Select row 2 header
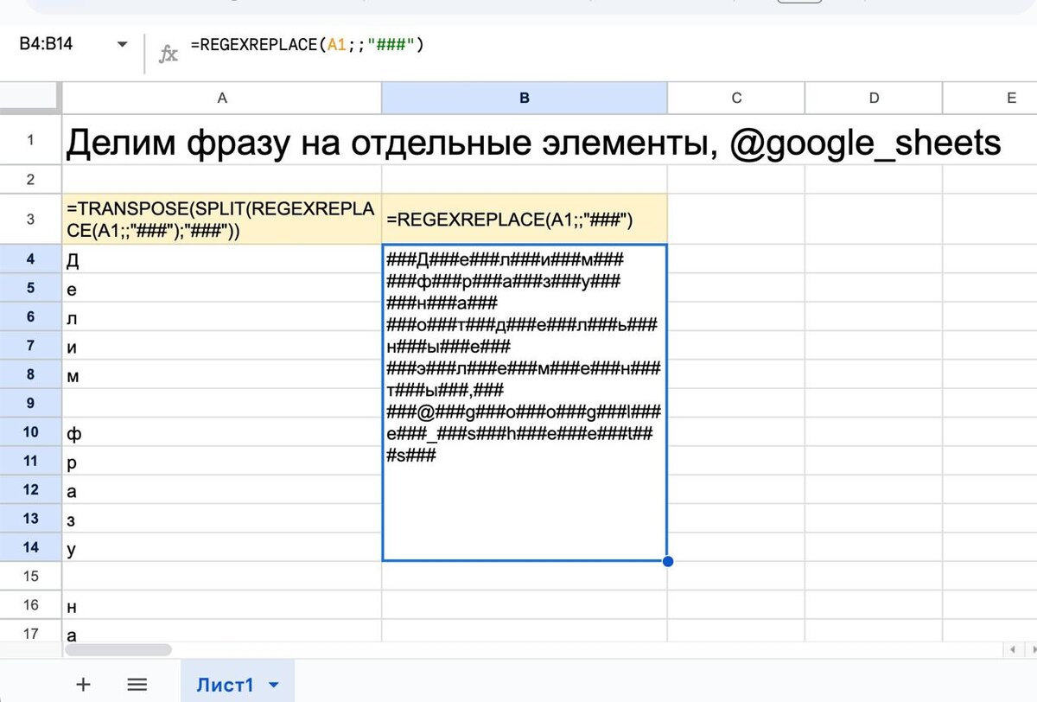Viewport: 1037px width, 702px height. (30, 180)
